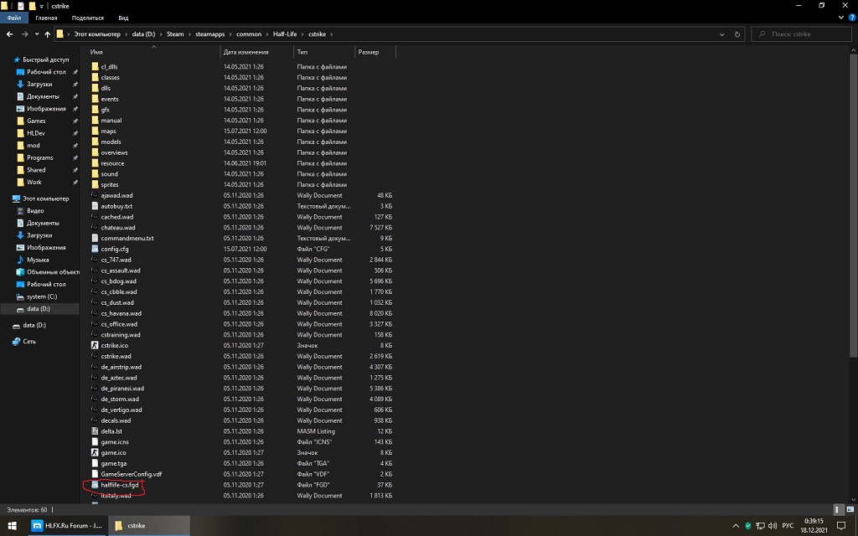Navigate up one folder level
Image resolution: width=858 pixels, height=536 pixels.
pos(47,34)
